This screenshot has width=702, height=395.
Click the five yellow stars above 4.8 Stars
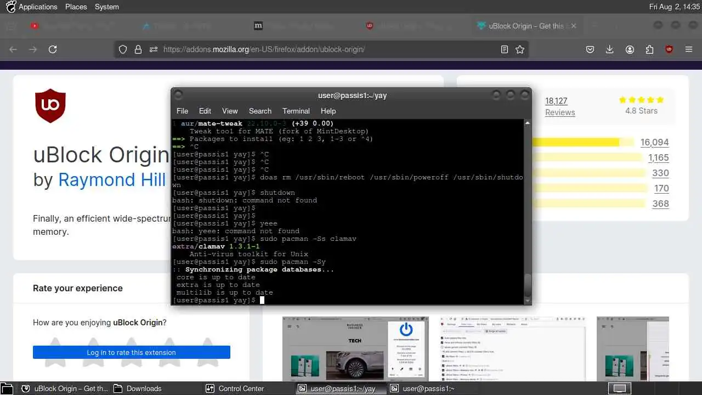641,100
